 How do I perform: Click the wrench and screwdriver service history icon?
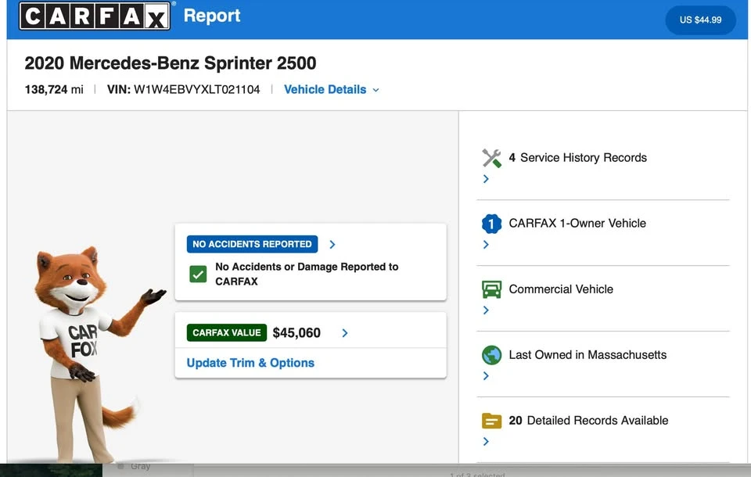point(491,158)
